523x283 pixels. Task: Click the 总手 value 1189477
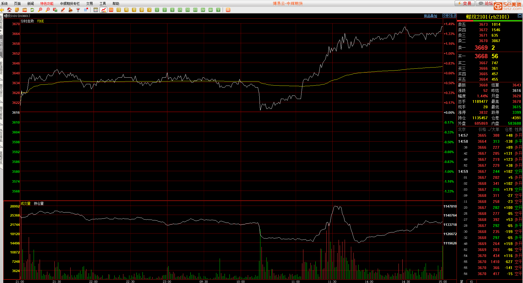[480, 101]
